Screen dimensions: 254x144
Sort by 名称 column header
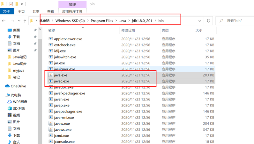51,30
